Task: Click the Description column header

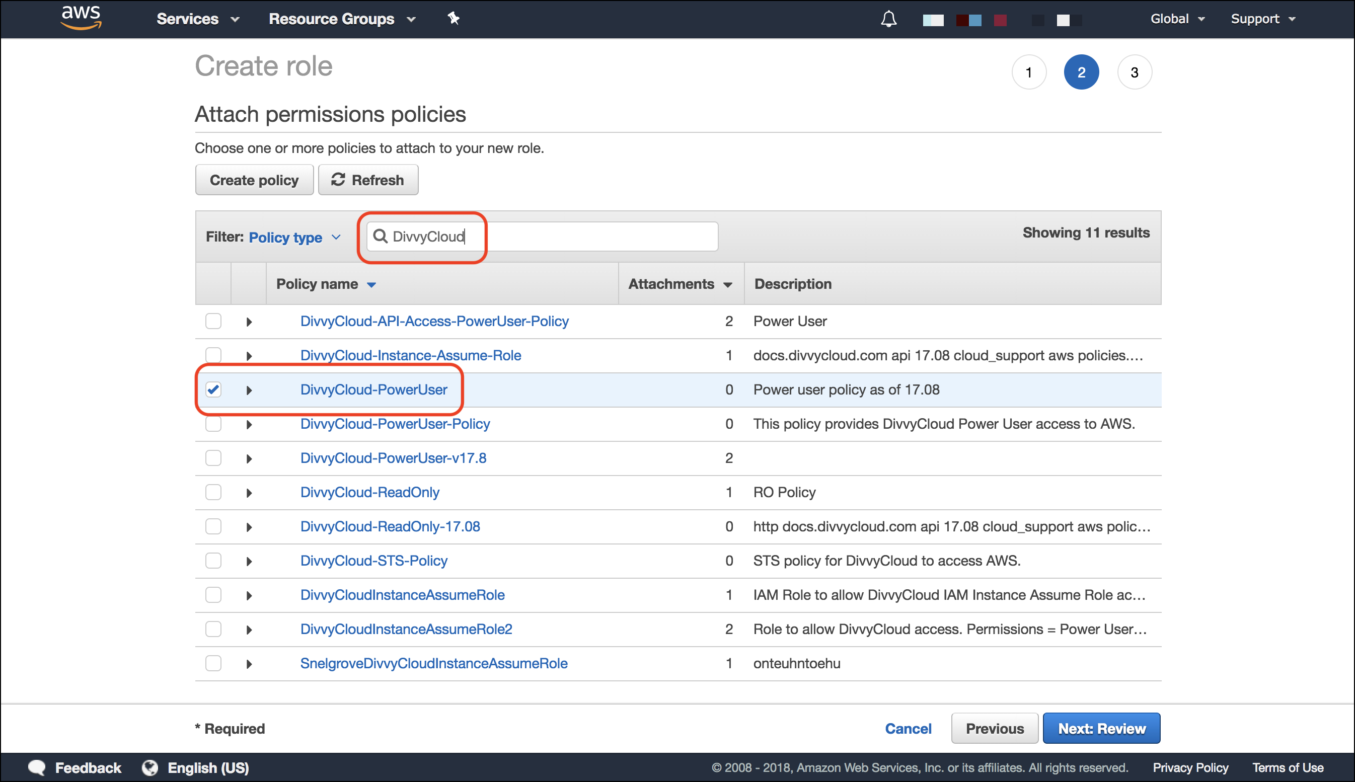Action: pos(793,284)
